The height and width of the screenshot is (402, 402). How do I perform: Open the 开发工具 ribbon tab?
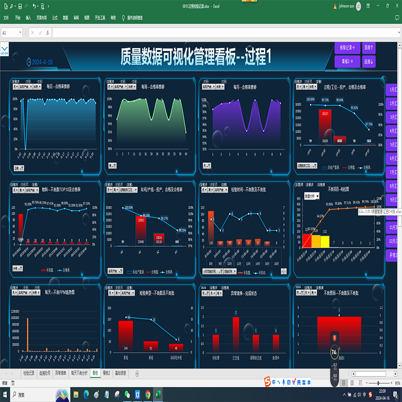pos(99,18)
